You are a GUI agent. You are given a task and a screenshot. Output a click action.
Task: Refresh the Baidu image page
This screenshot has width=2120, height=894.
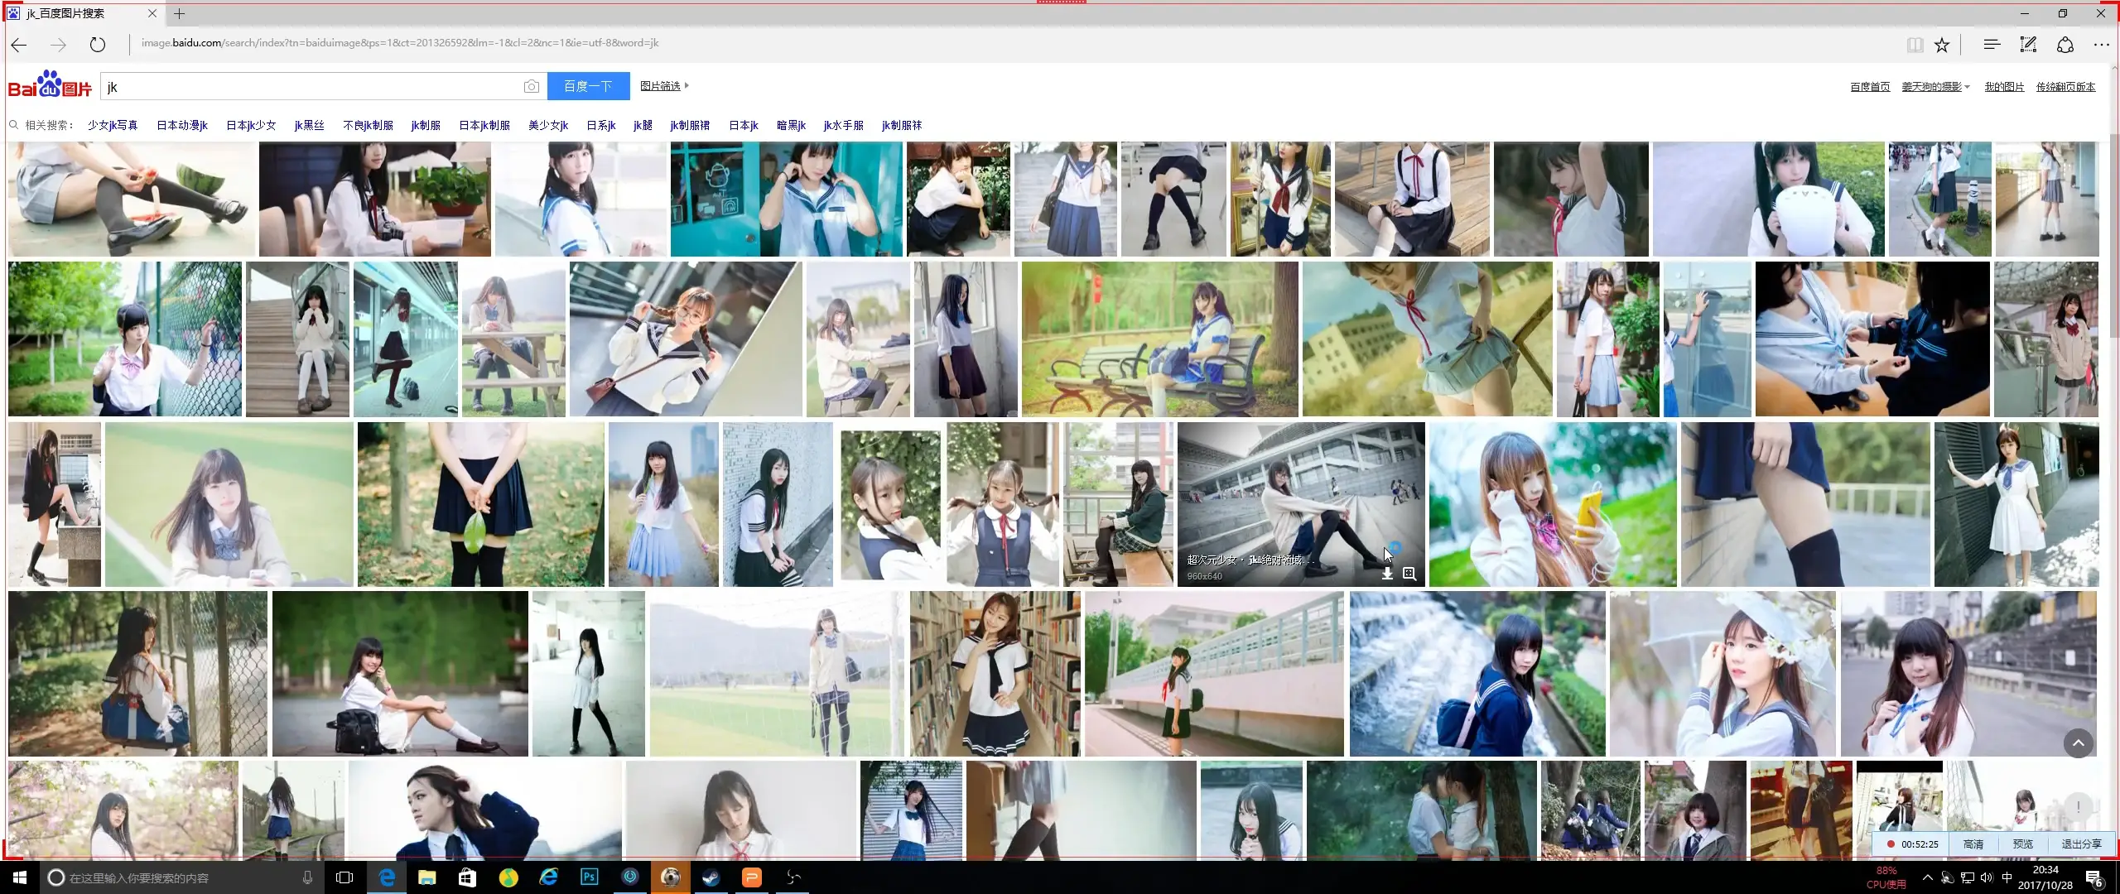[98, 45]
